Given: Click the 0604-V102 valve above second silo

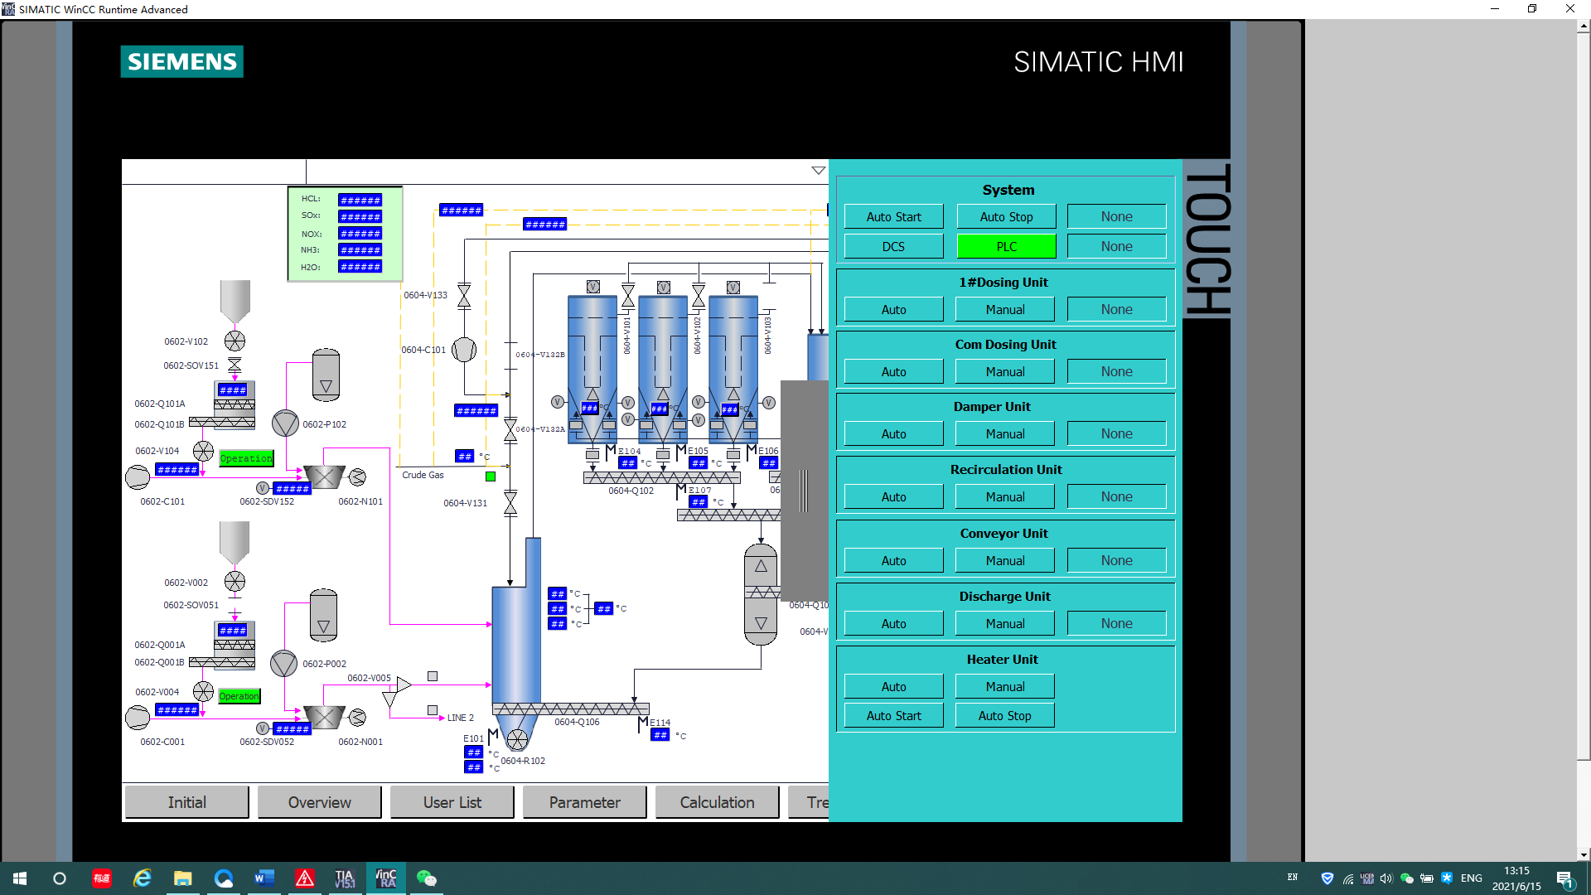Looking at the screenshot, I should pyautogui.click(x=699, y=296).
